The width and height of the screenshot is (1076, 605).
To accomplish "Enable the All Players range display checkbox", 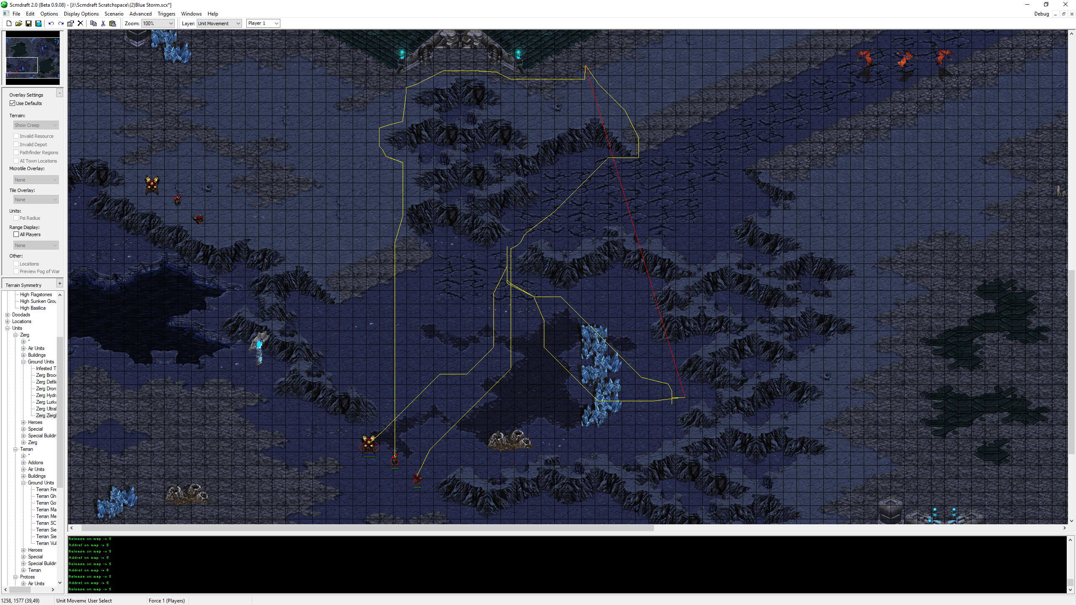I will [x=16, y=234].
